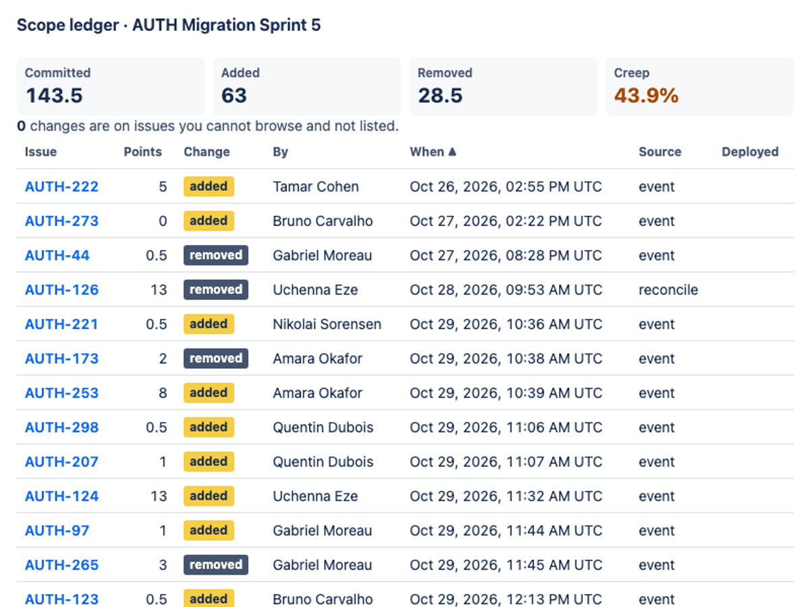Click the removed badge on AUTH-173 row
This screenshot has width=810, height=607.
pos(216,358)
